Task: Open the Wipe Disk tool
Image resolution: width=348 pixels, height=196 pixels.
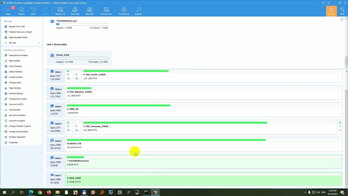Action: click(x=89, y=11)
